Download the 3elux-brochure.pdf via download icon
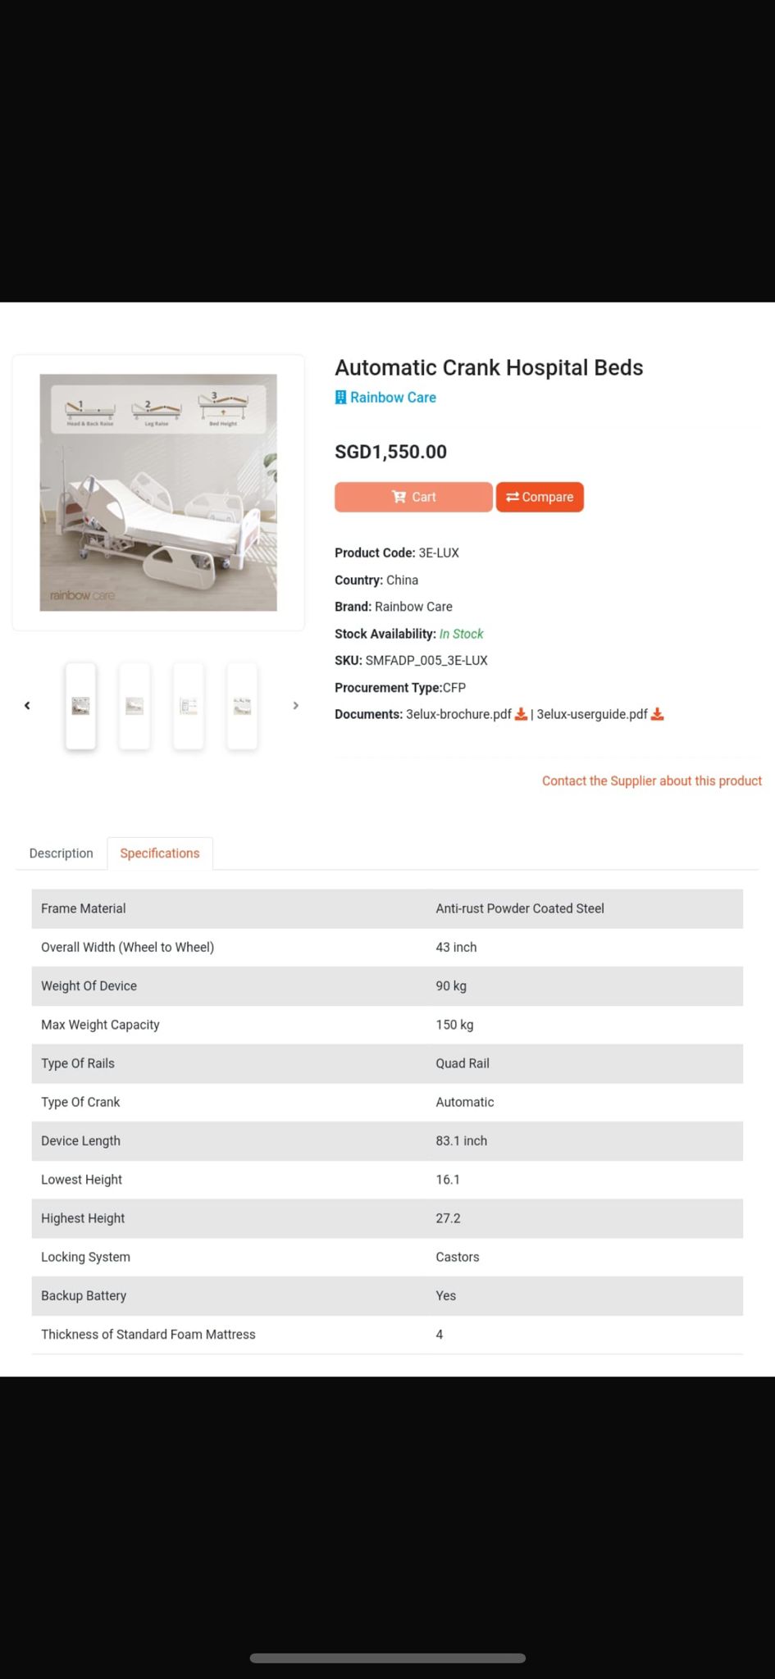This screenshot has width=775, height=1679. [x=521, y=714]
